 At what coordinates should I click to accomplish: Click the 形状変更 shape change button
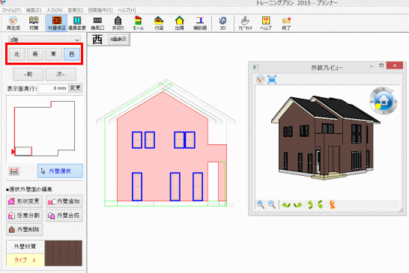pyautogui.click(x=25, y=201)
